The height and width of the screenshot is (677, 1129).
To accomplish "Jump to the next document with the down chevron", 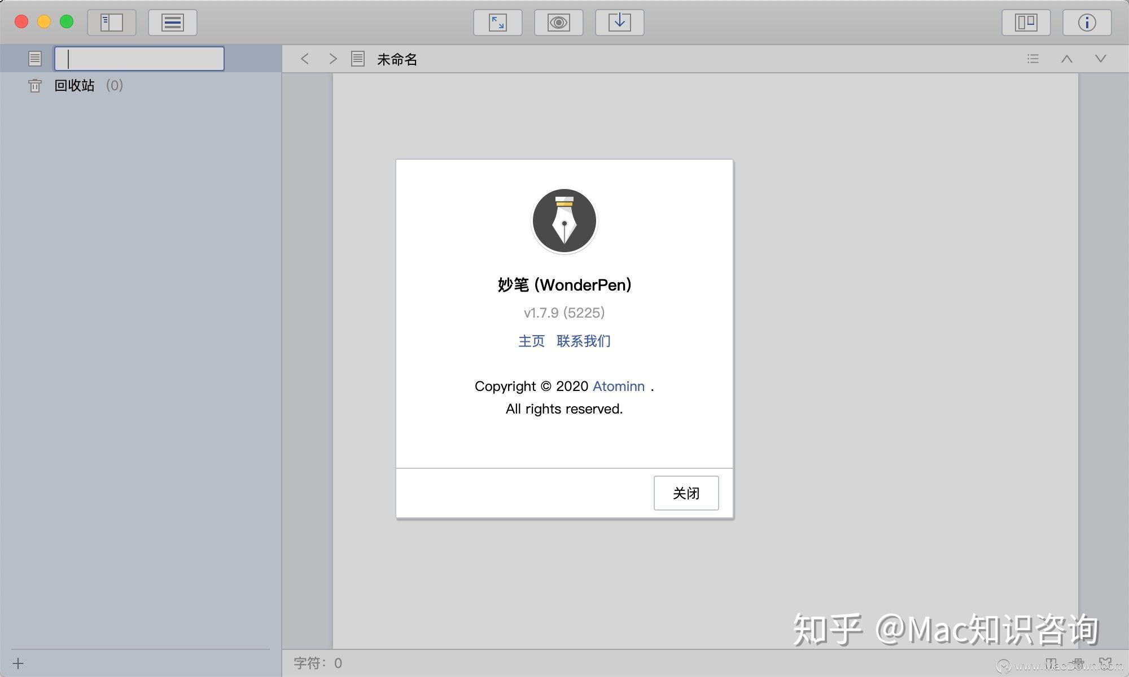I will (1101, 59).
